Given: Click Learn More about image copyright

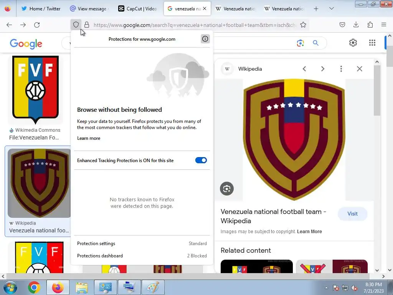Looking at the screenshot, I should coord(309,232).
